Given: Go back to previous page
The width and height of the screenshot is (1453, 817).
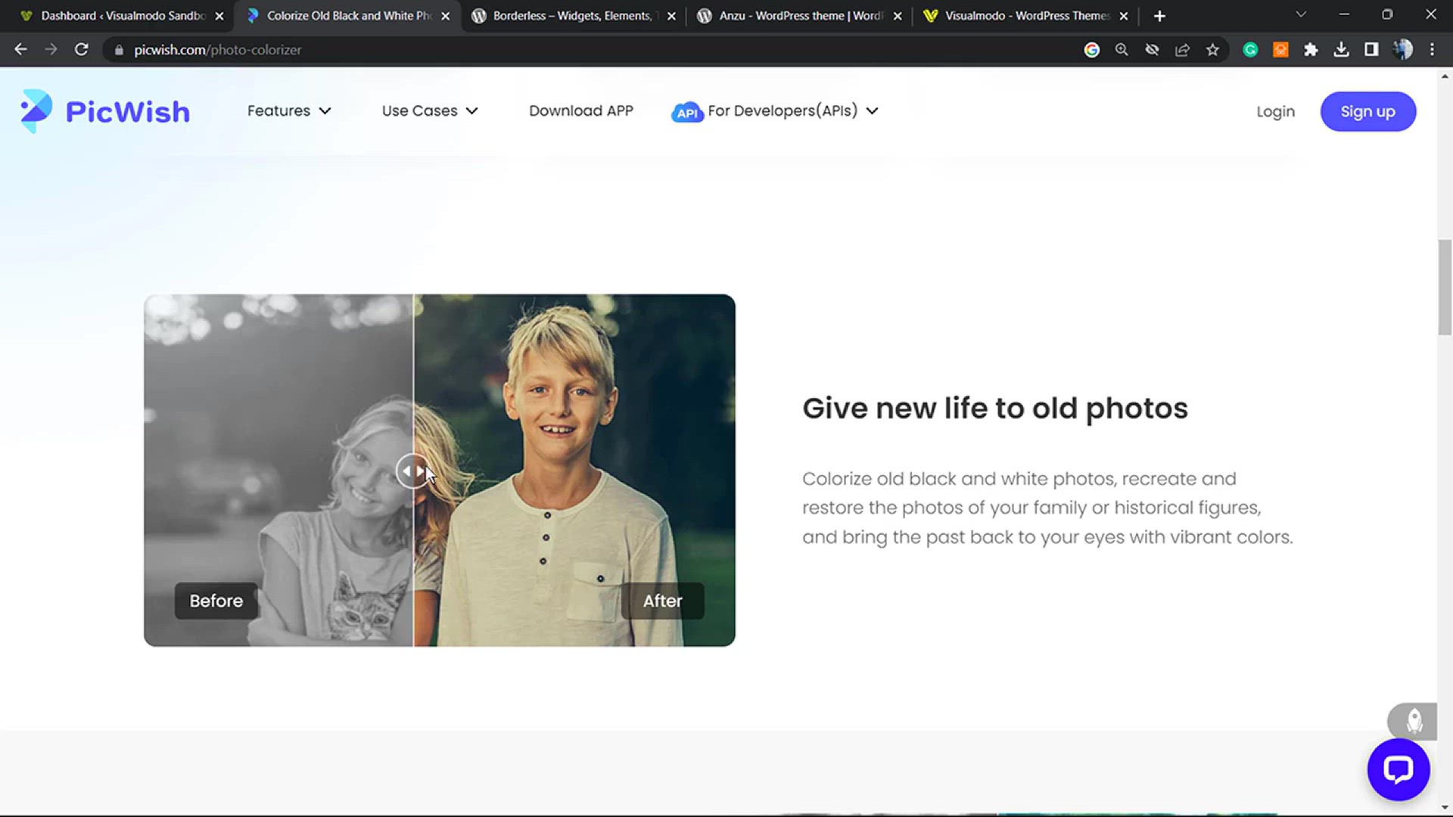Looking at the screenshot, I should (20, 49).
